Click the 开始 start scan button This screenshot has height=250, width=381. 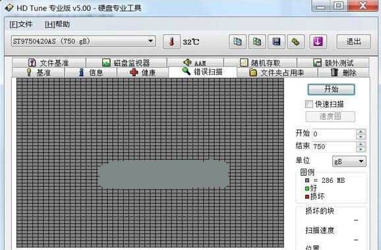coord(331,89)
